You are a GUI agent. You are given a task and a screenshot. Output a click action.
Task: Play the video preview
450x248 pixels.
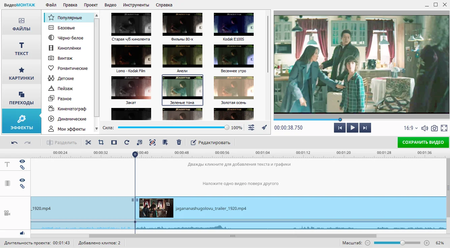[x=353, y=128]
